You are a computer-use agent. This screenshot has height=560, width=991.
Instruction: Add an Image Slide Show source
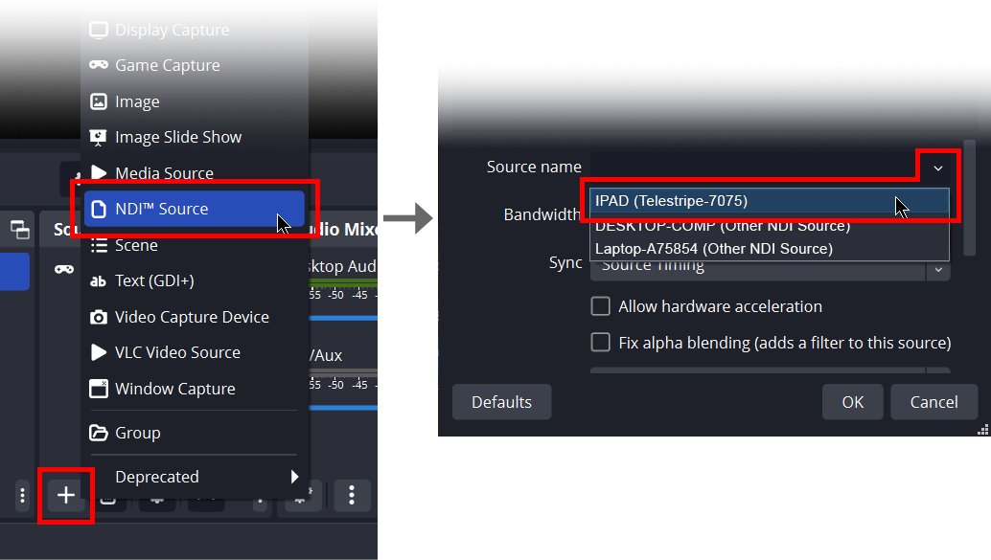point(178,137)
